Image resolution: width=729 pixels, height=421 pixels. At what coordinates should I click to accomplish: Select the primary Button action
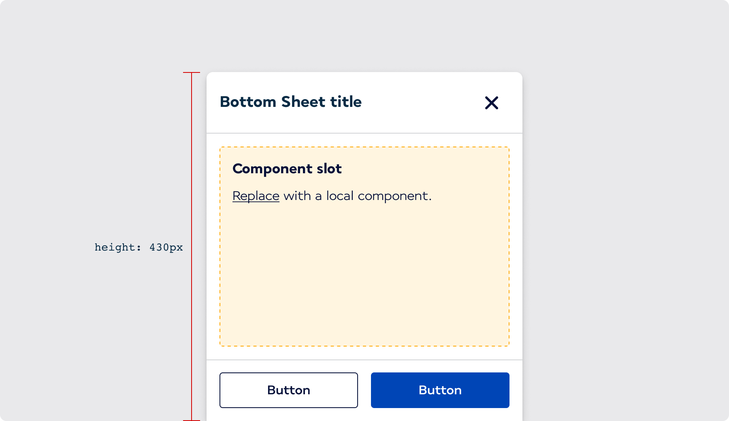click(440, 390)
